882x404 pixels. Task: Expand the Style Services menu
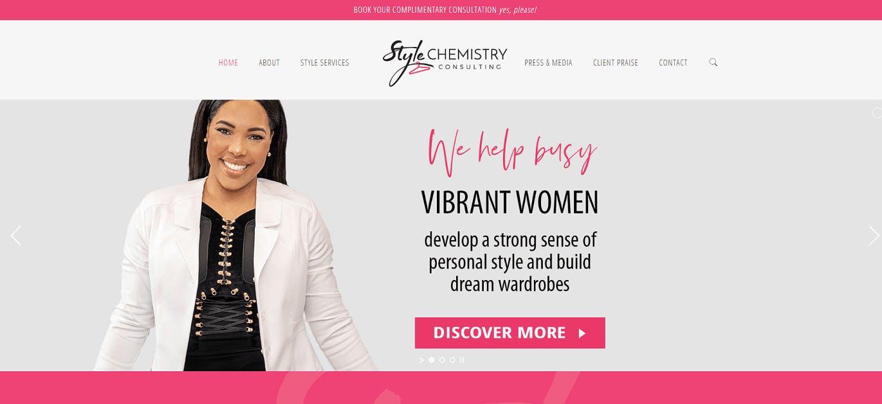coord(325,62)
